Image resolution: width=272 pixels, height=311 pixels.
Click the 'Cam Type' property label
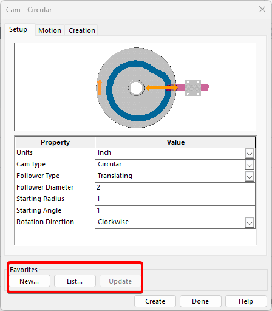click(x=31, y=164)
